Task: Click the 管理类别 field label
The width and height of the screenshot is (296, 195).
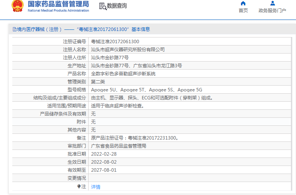Action: click(x=77, y=82)
